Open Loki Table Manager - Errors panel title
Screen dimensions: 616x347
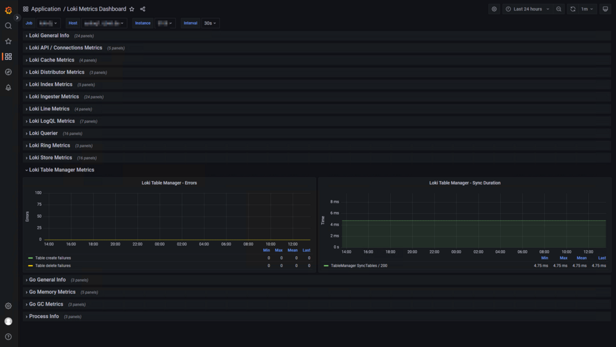[x=170, y=183]
